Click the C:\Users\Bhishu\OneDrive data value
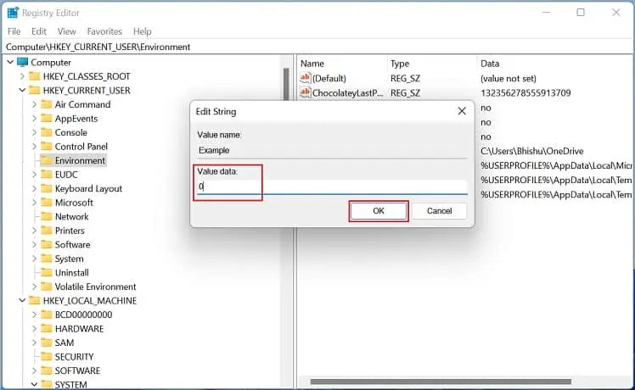Screen dimensions: 635x390 (x=531, y=151)
